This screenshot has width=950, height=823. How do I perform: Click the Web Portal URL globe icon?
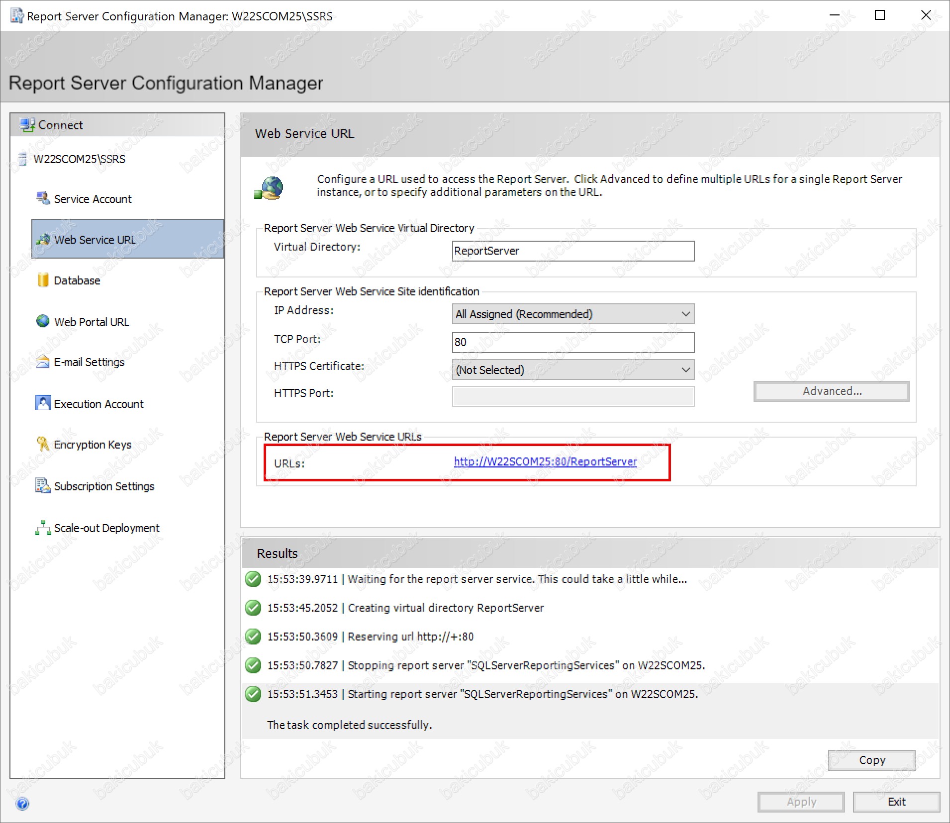click(x=43, y=321)
